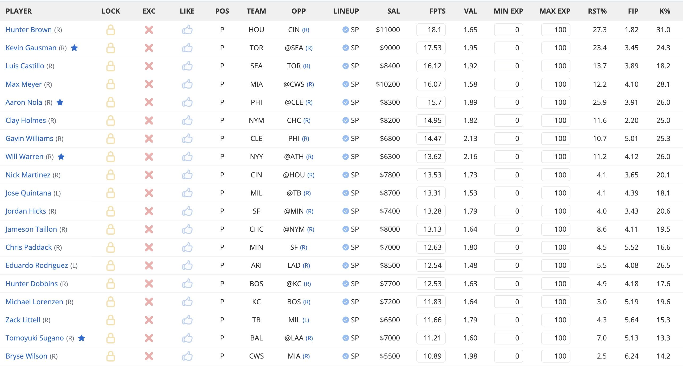
Task: Lock Michael Lorenzen padlock icon
Action: [x=111, y=302]
